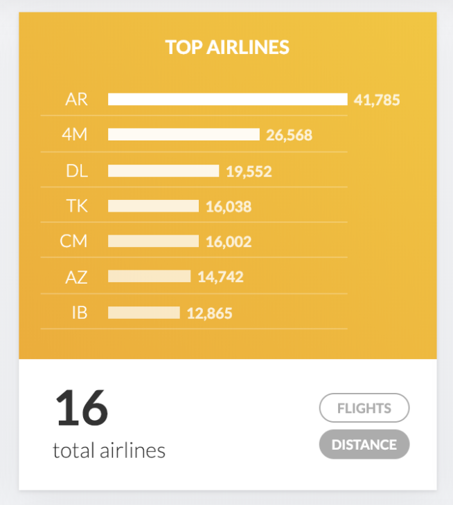Click the 41,785 distance value

377,100
